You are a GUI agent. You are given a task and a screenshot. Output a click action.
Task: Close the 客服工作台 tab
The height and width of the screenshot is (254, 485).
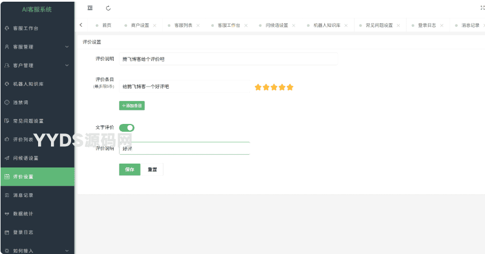coord(246,25)
